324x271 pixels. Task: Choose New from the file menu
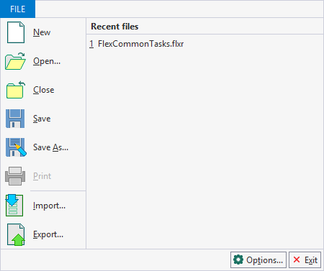pos(42,32)
